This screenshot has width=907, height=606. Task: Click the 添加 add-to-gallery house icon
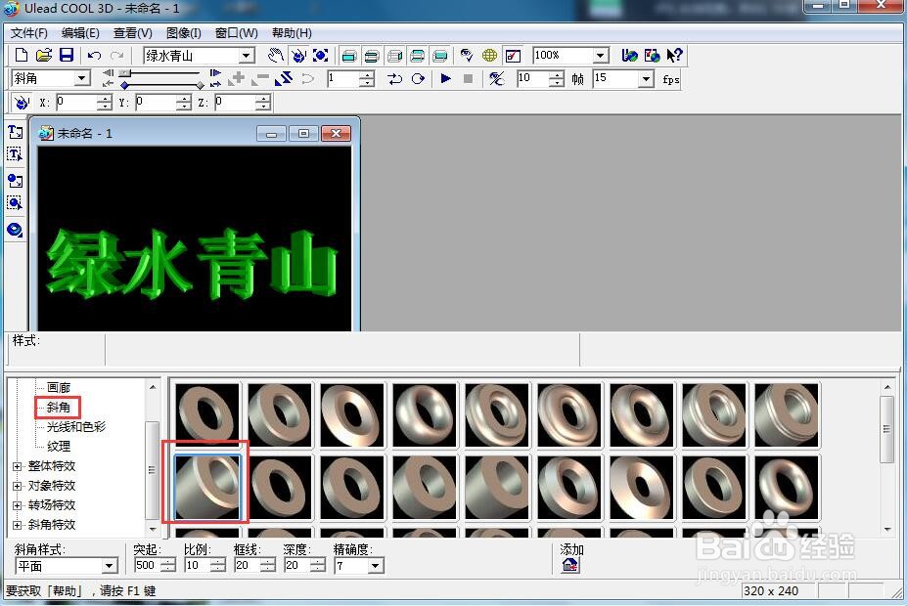coord(569,565)
